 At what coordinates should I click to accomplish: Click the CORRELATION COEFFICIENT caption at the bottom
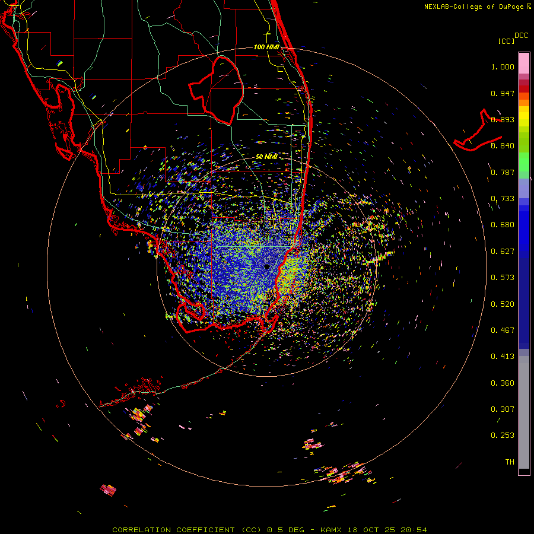[x=269, y=530]
